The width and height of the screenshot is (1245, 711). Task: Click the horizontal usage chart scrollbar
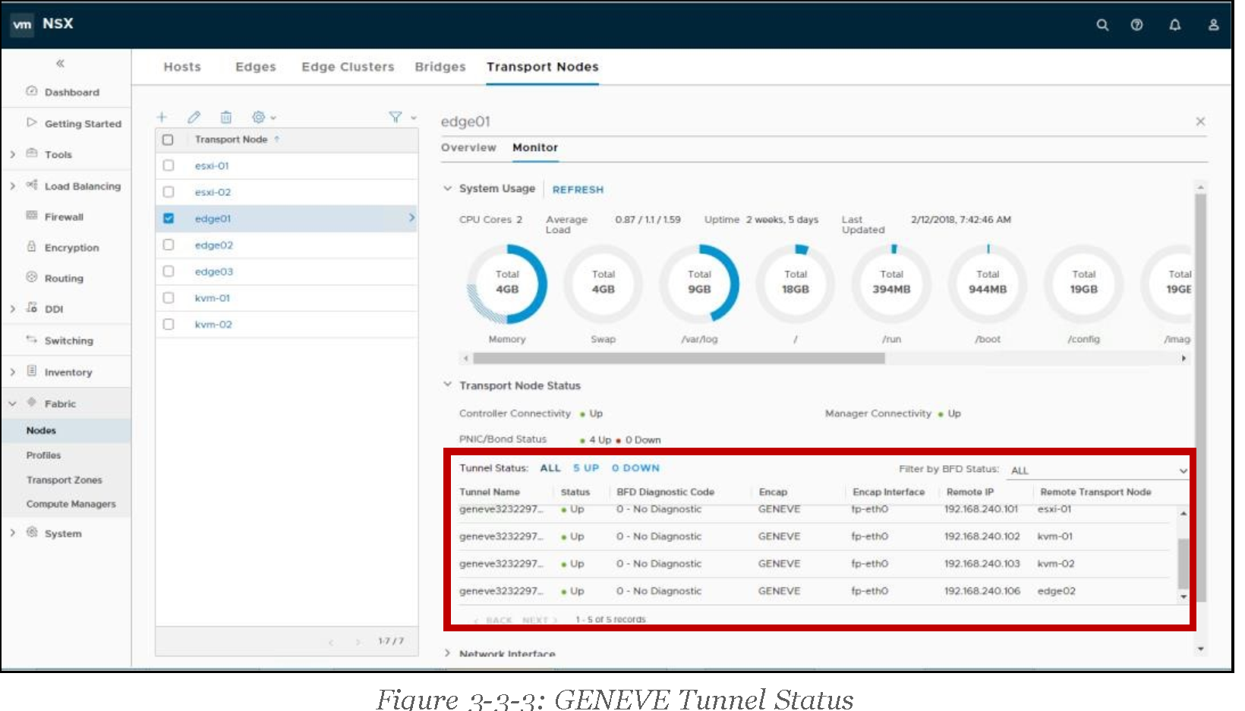(x=679, y=358)
